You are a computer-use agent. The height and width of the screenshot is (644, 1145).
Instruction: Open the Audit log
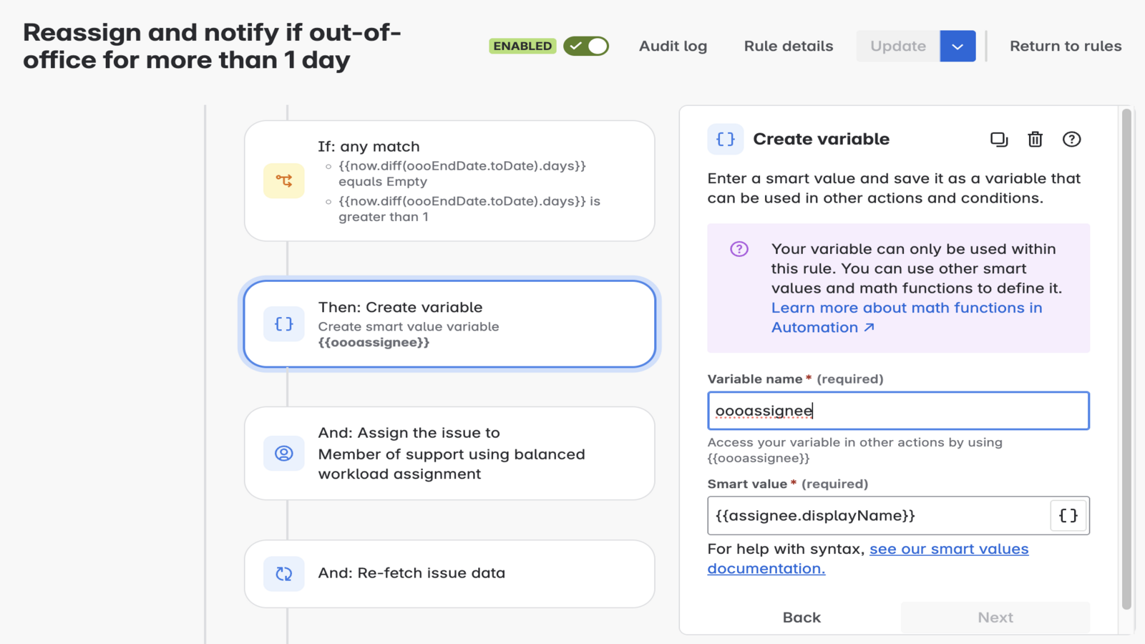[x=673, y=47]
